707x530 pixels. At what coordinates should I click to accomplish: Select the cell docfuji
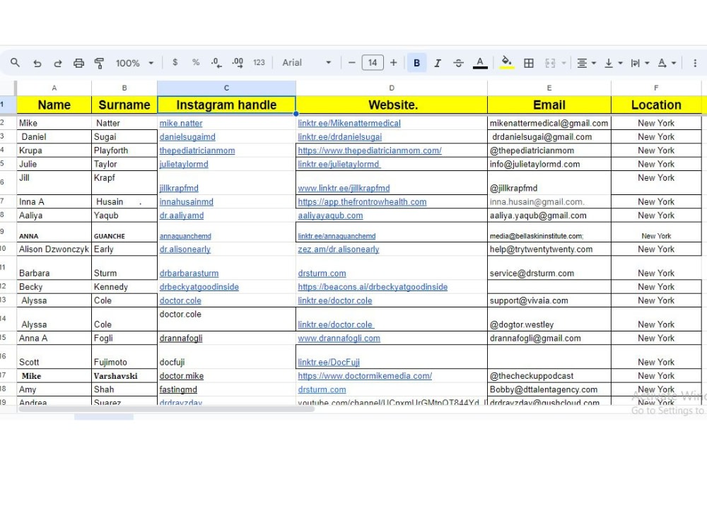click(x=226, y=356)
